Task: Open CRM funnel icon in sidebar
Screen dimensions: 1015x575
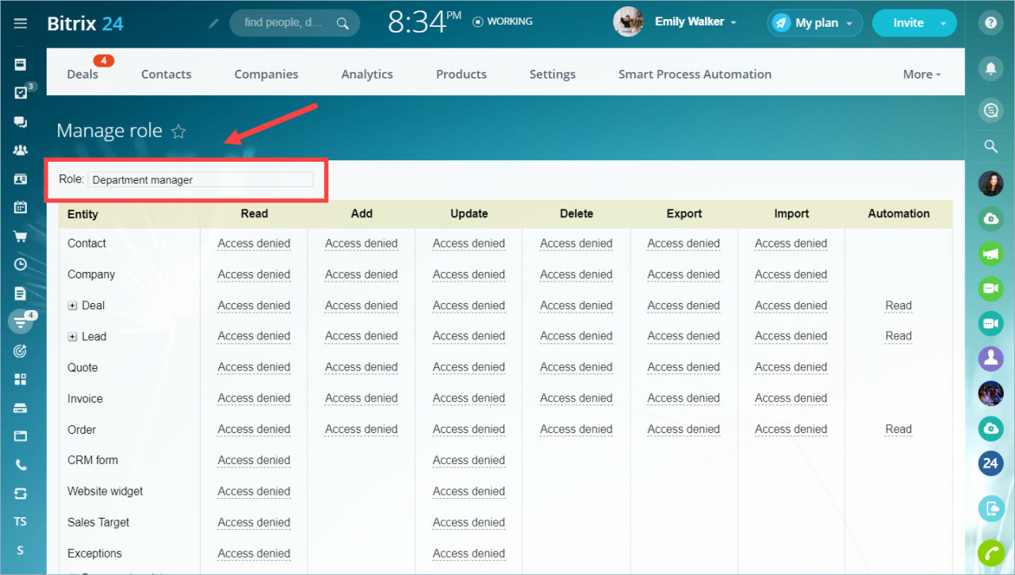Action: point(21,321)
